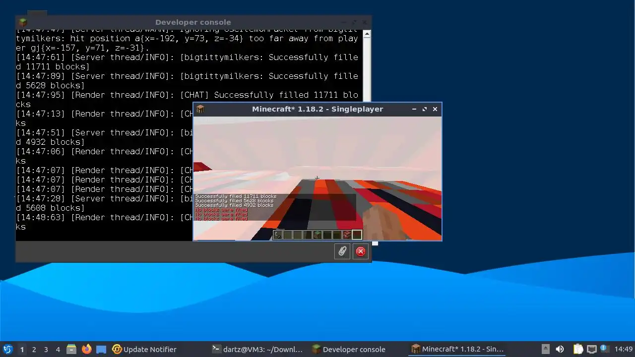
Task: Switch to Minecraft 1.18.2 taskbar entry
Action: (457, 349)
